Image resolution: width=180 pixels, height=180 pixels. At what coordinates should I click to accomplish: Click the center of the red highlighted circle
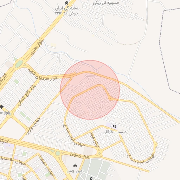pyautogui.click(x=90, y=90)
